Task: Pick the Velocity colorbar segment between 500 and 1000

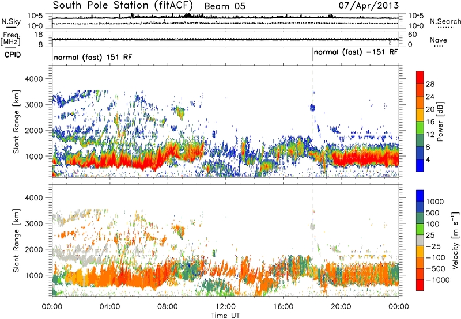Action: [x=420, y=207]
